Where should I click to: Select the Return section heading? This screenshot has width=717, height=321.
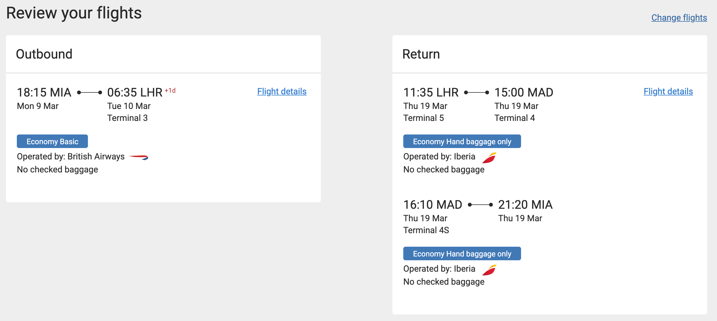click(421, 54)
